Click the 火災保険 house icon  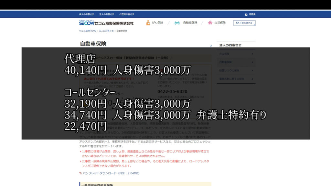(x=210, y=23)
